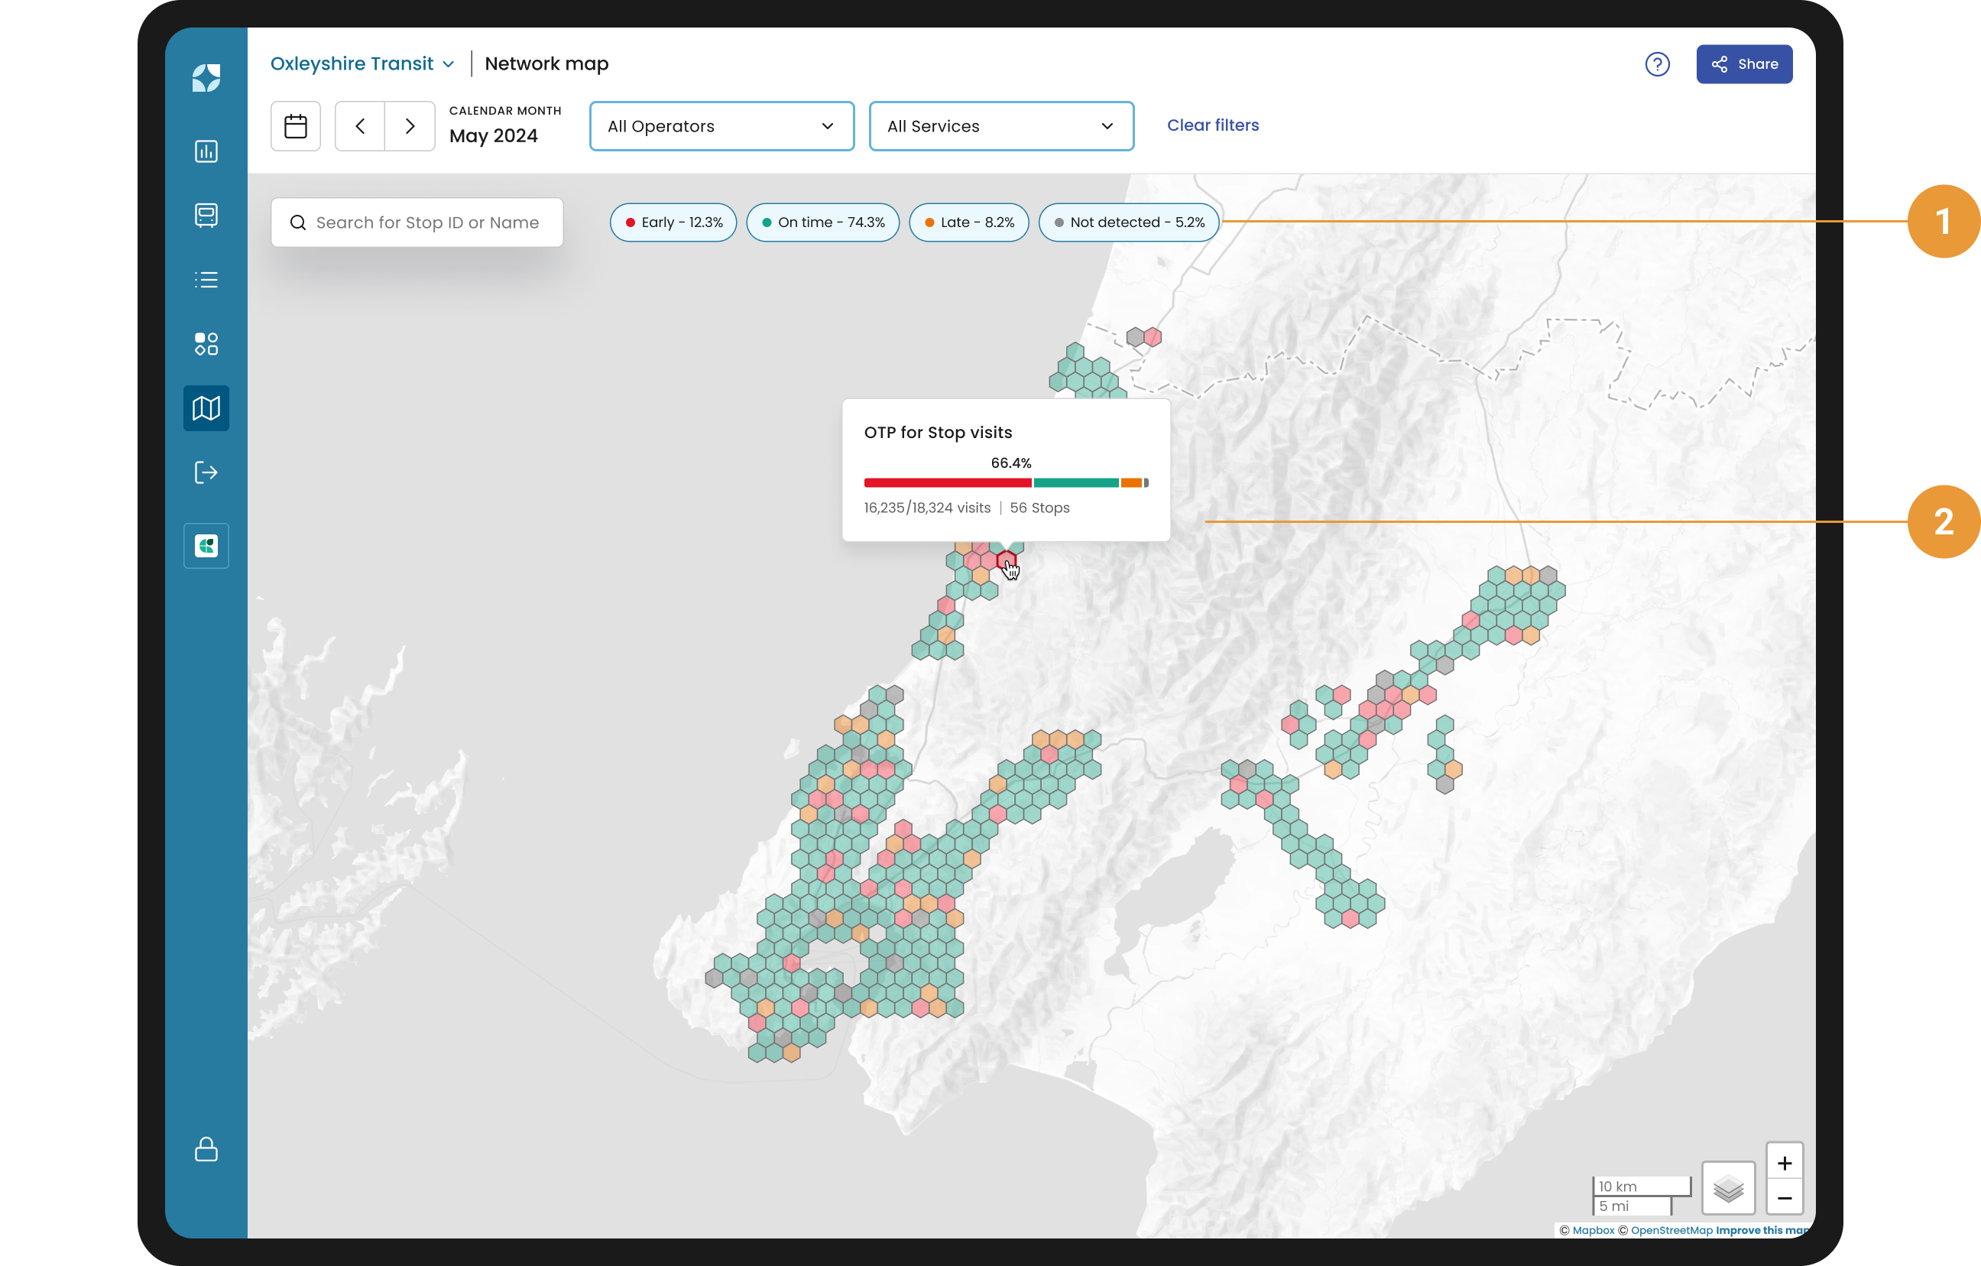This screenshot has width=1981, height=1266.
Task: Click the OTP for Stop visits heading
Action: pos(938,432)
